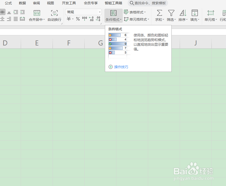This screenshot has height=186, width=226.
Task: Open the 数据 ribbon tab
Action: coord(22,3)
